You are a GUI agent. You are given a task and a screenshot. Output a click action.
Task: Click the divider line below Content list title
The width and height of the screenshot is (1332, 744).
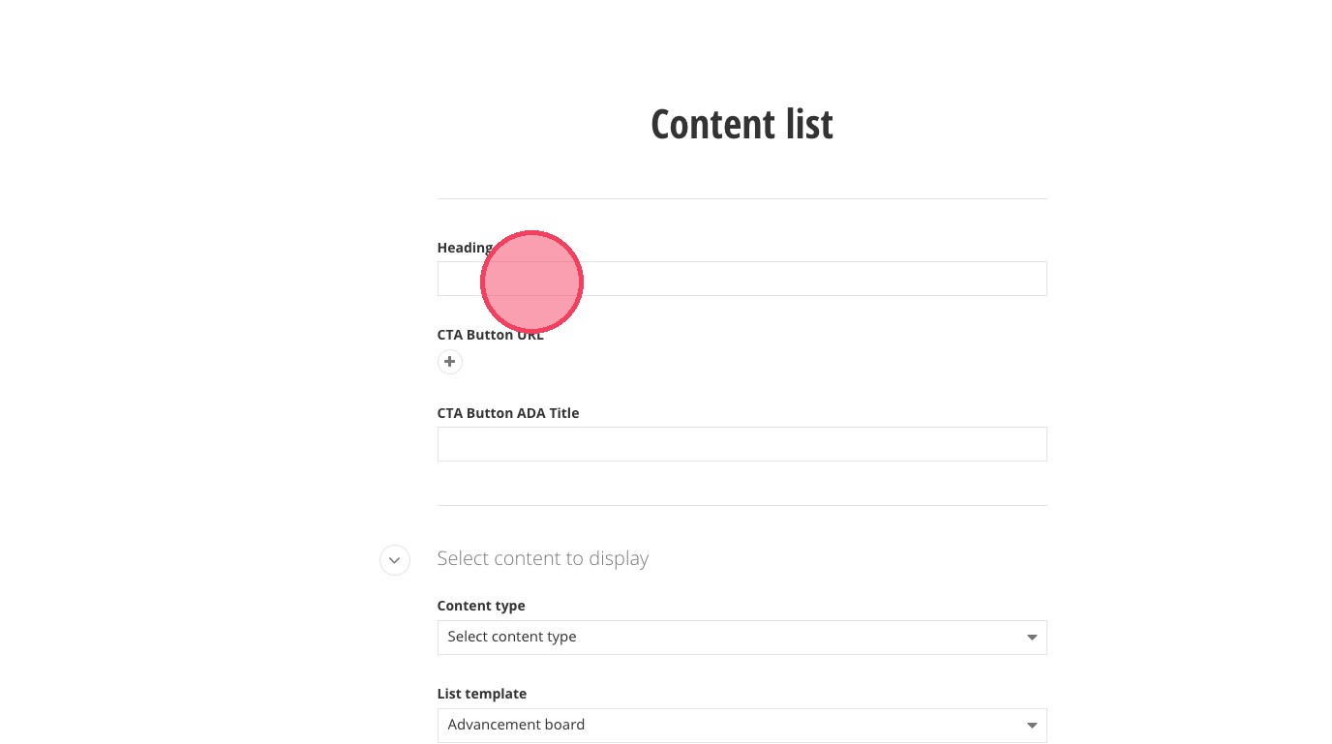[x=742, y=198]
